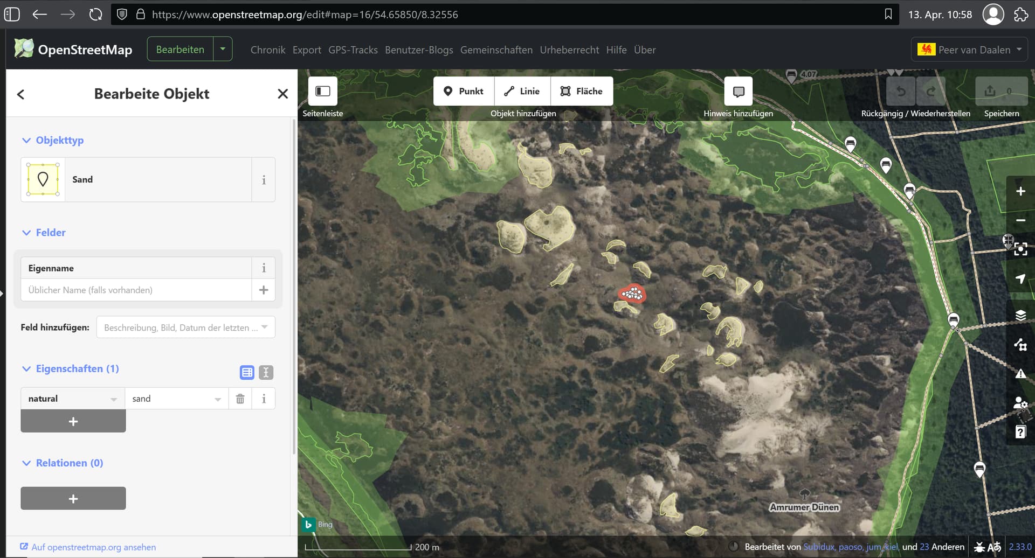Go back with the left chevron in editor panel
Viewport: 1035px width, 558px height.
(20, 94)
